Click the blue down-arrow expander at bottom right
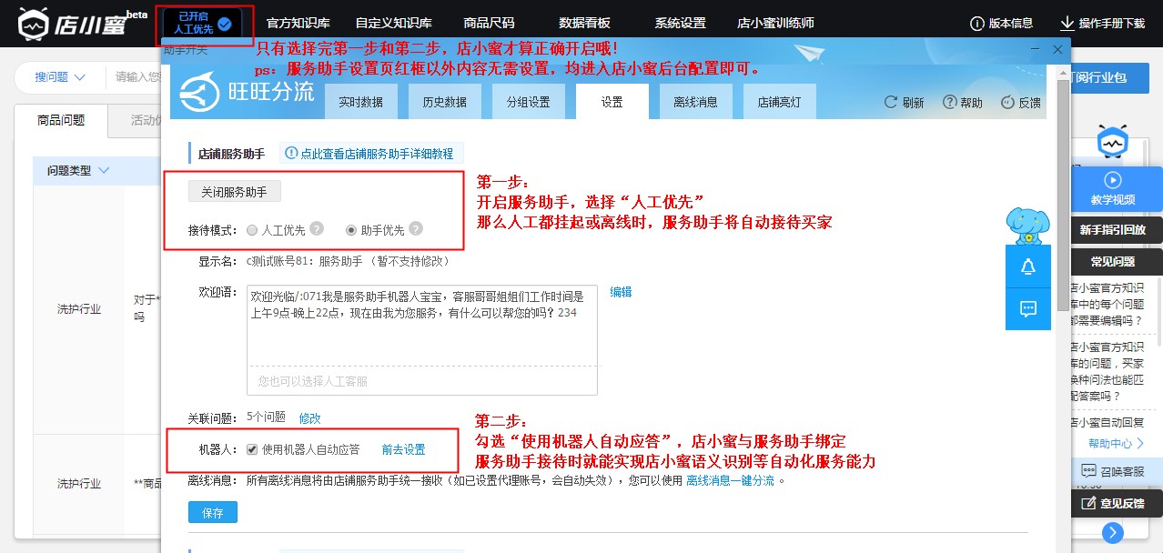1163x553 pixels. coord(1112,533)
